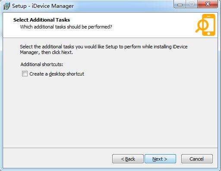
Task: Click the orange magnifying glass graphic
Action: (202, 26)
